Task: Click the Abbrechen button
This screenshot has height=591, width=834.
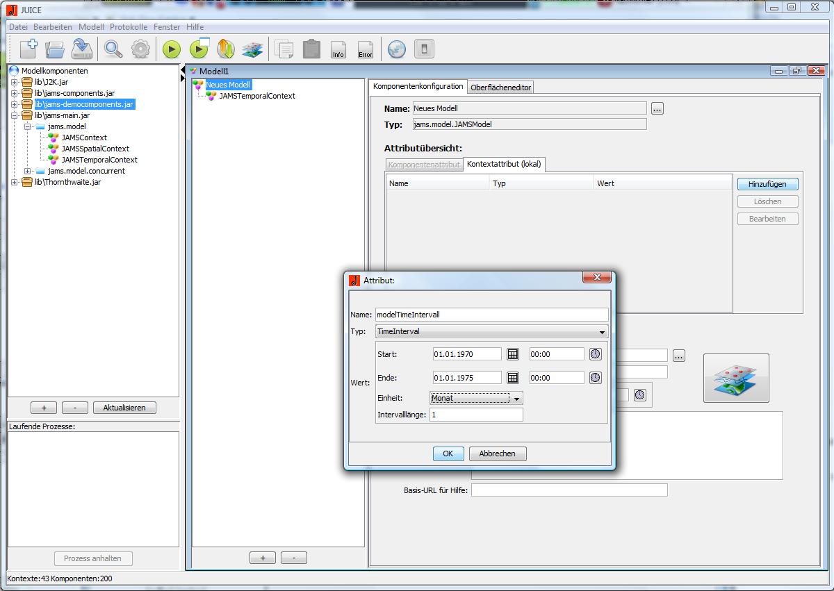Action: 498,453
